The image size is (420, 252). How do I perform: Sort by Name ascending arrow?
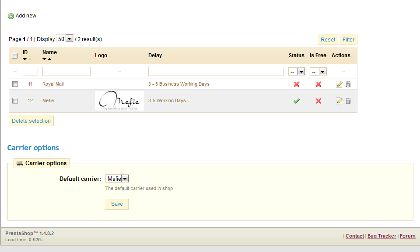coord(49,59)
